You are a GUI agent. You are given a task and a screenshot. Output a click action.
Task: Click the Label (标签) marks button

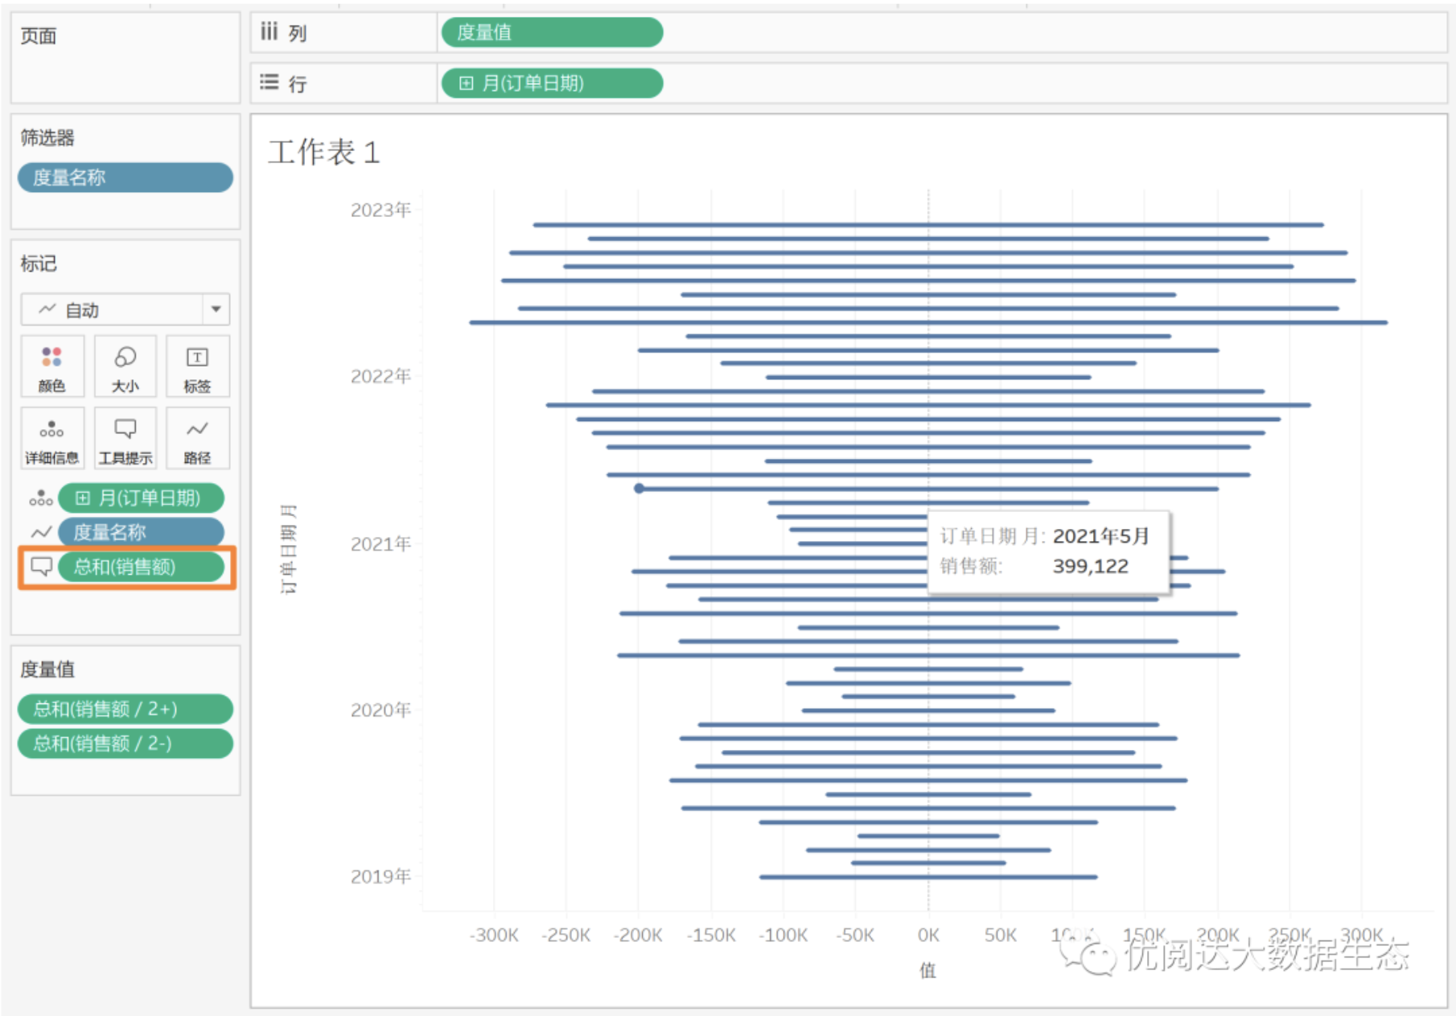[197, 367]
